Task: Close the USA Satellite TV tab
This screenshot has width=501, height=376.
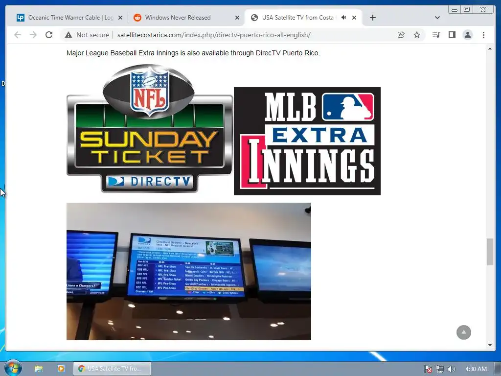Action: point(354,18)
